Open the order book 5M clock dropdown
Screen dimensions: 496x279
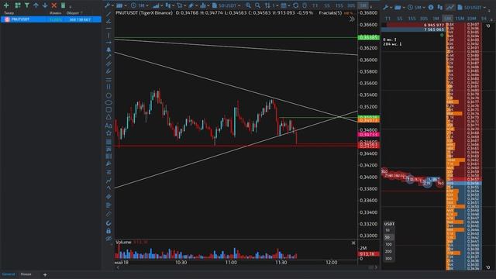click(416, 7)
